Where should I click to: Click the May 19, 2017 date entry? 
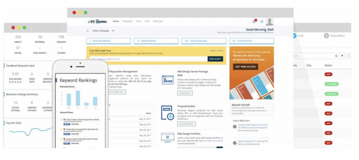pyautogui.click(x=145, y=119)
